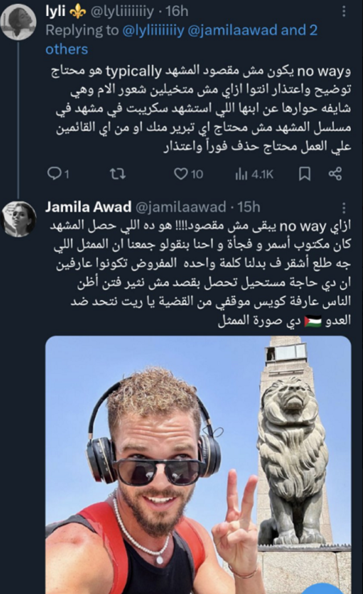Bookmark lyli's tweet
The height and width of the screenshot is (594, 363).
point(305,174)
